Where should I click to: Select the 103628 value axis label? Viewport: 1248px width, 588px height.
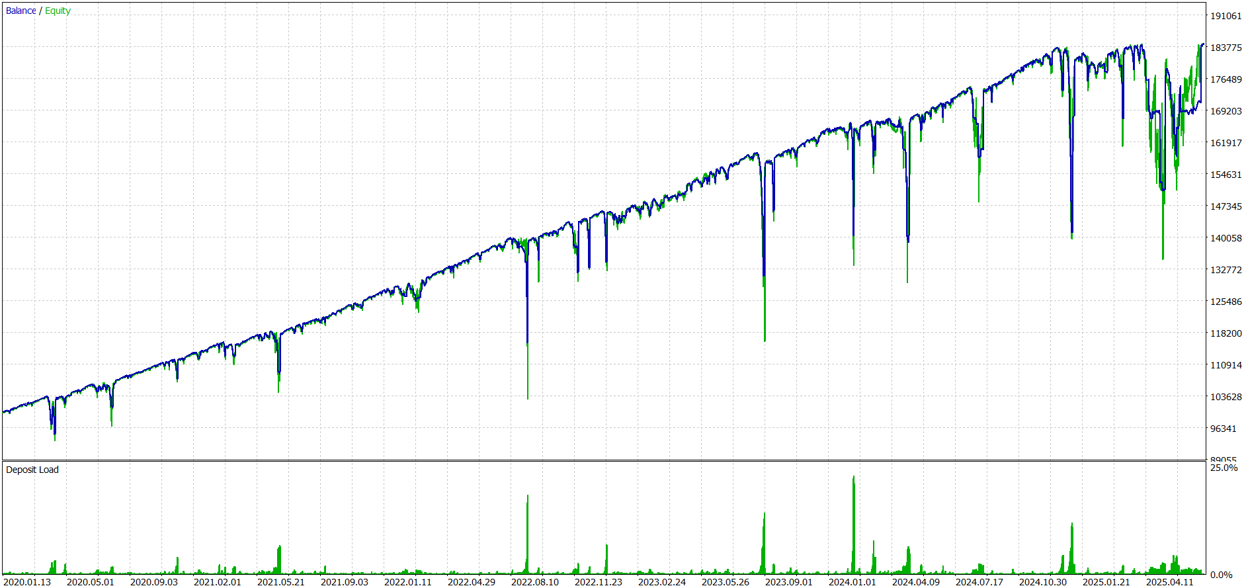[1226, 397]
